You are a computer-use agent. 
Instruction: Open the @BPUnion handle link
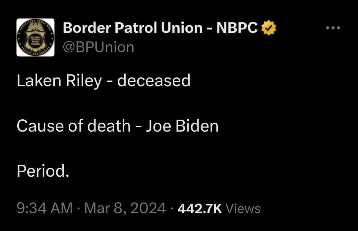pyautogui.click(x=98, y=47)
